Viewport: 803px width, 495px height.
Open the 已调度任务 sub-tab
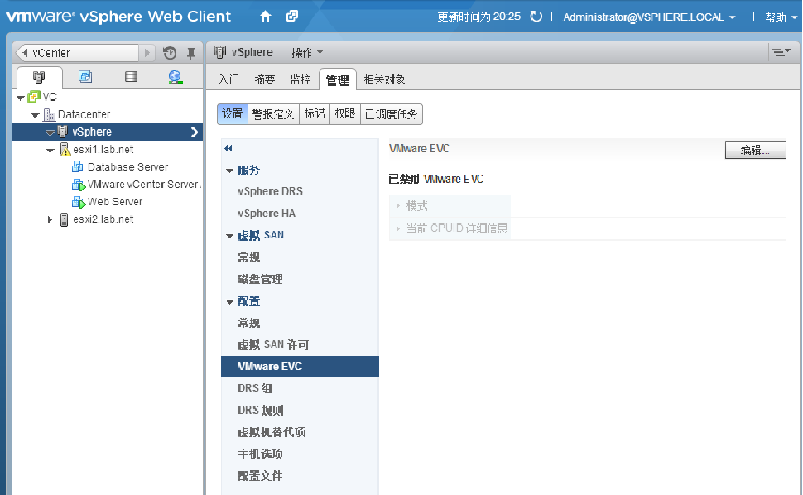pyautogui.click(x=392, y=113)
